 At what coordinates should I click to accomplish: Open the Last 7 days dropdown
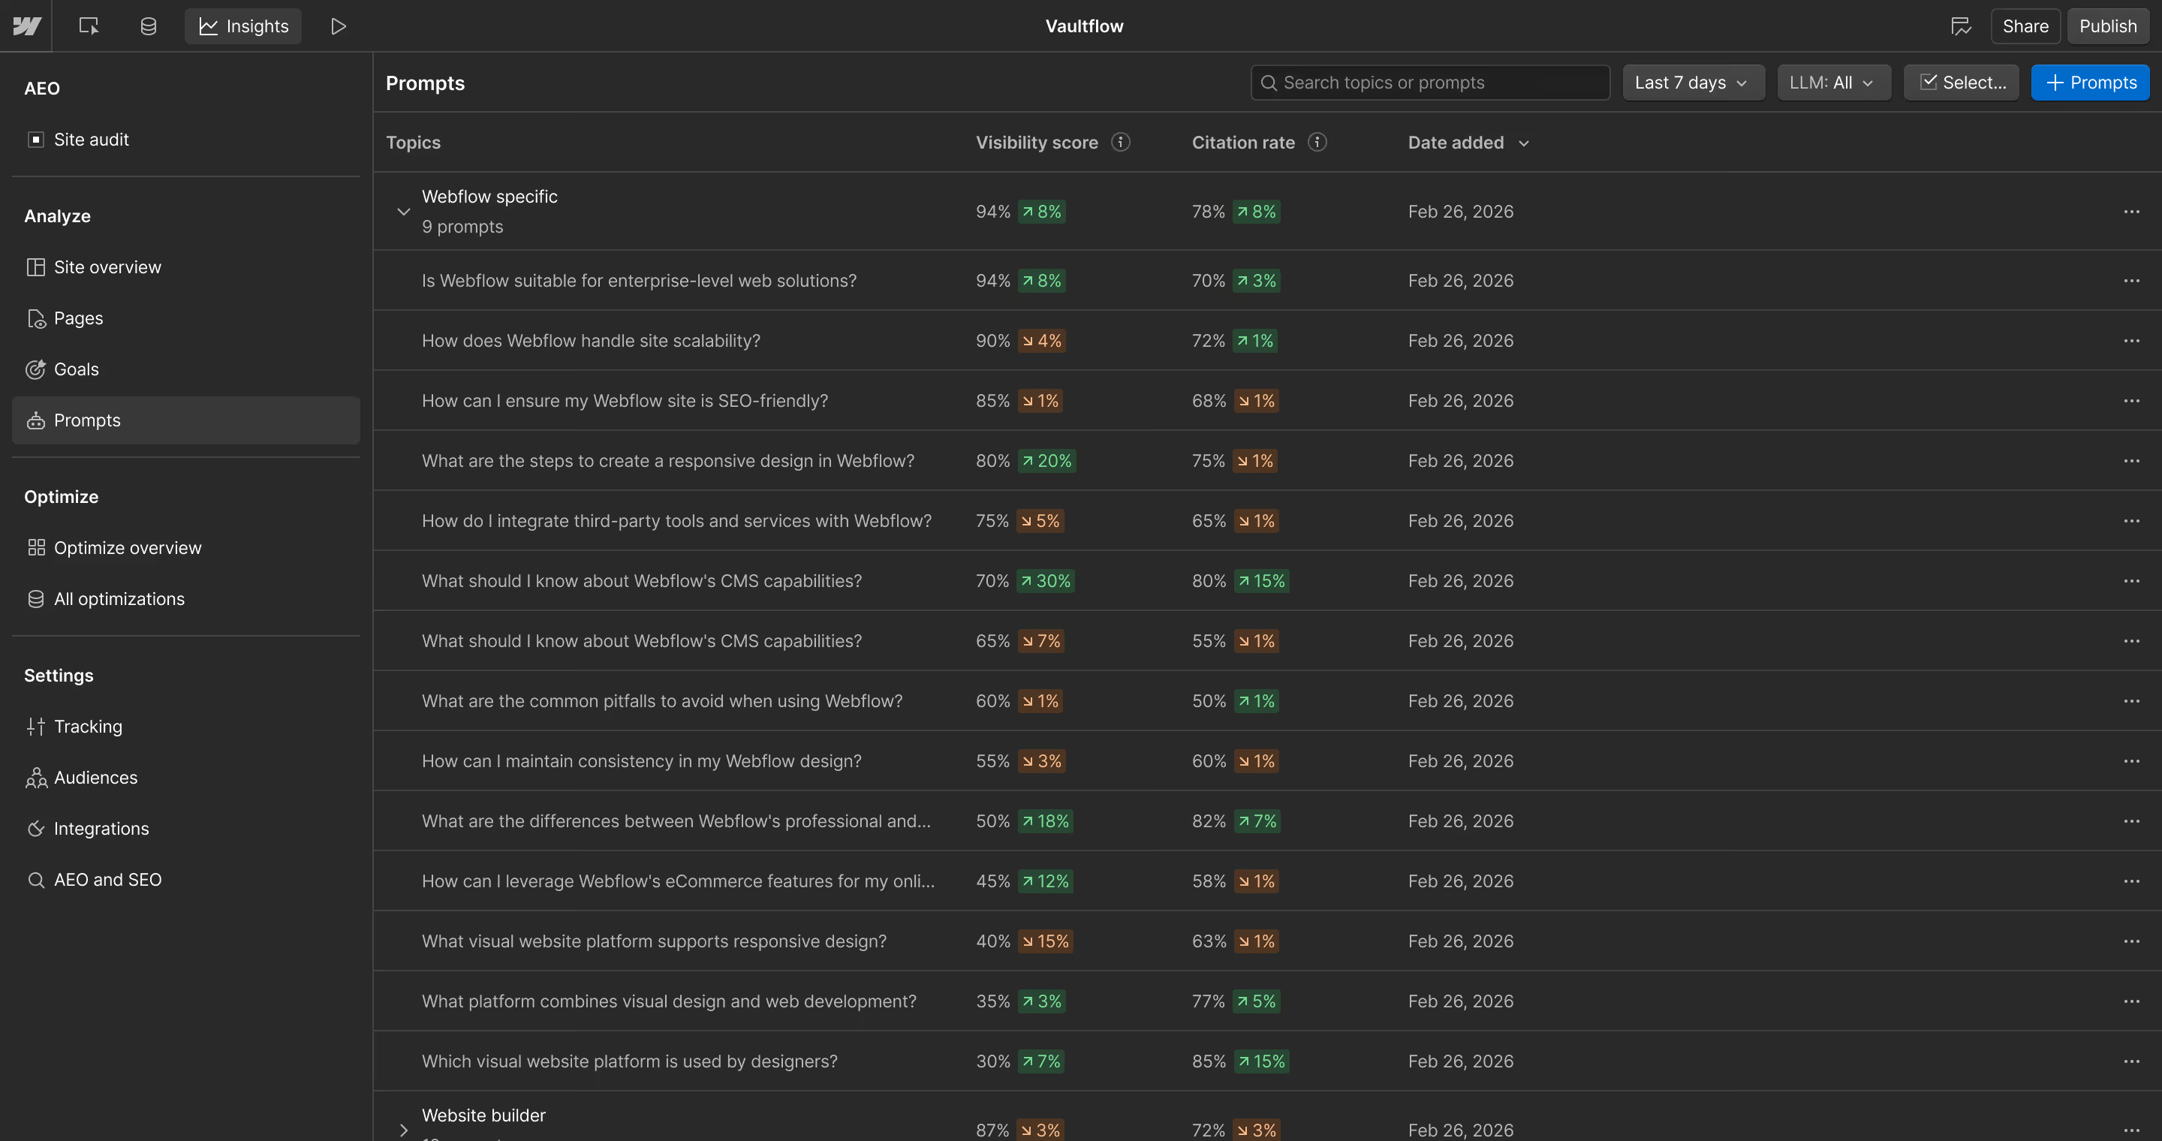pos(1692,83)
